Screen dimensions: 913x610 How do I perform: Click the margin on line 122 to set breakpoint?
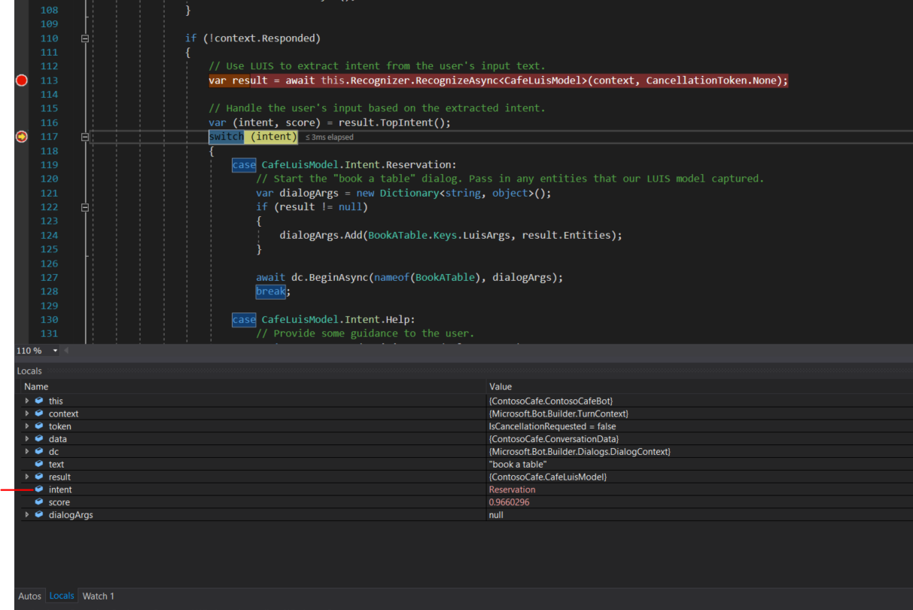click(21, 206)
